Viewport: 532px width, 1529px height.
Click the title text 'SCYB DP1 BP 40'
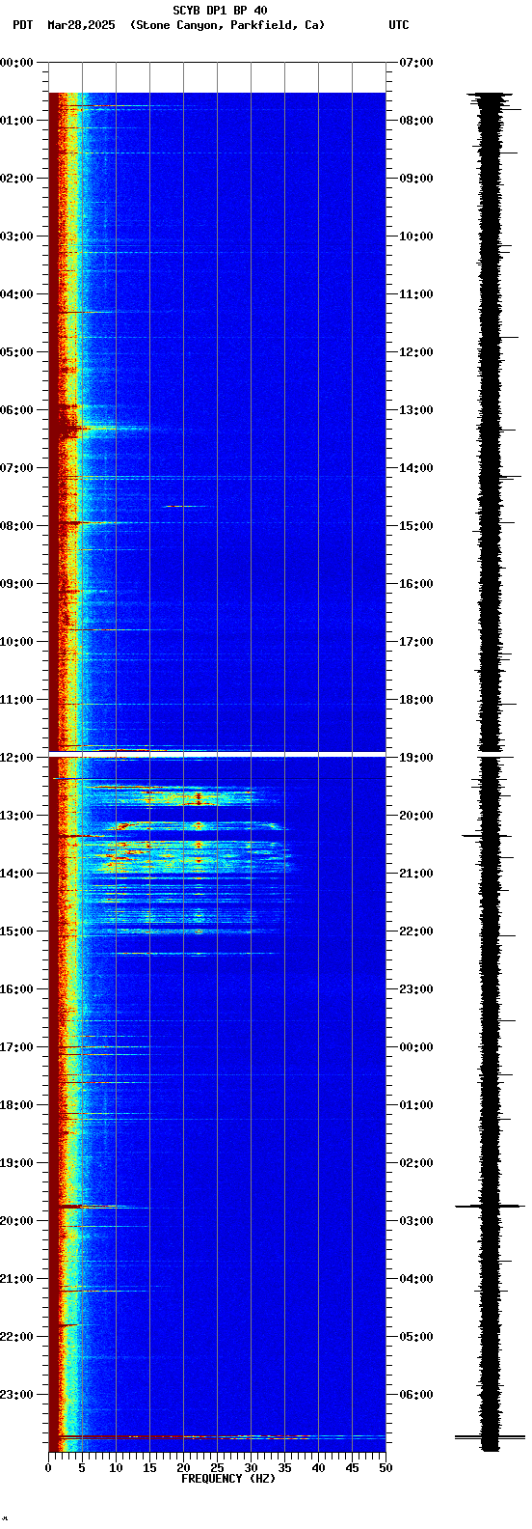click(220, 11)
